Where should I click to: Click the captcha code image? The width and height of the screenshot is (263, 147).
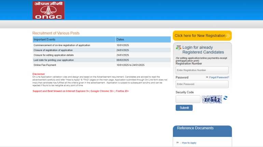(x=212, y=99)
